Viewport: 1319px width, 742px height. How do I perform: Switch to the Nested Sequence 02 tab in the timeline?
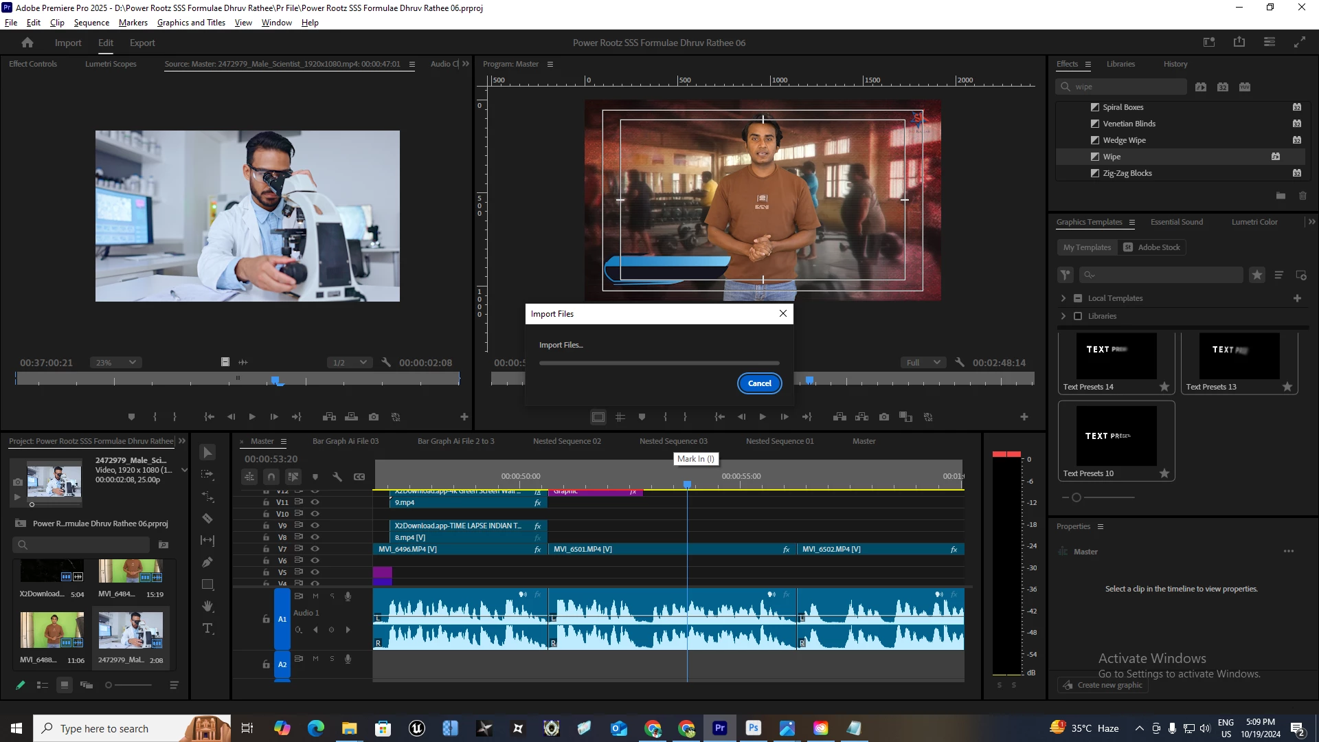(x=567, y=441)
